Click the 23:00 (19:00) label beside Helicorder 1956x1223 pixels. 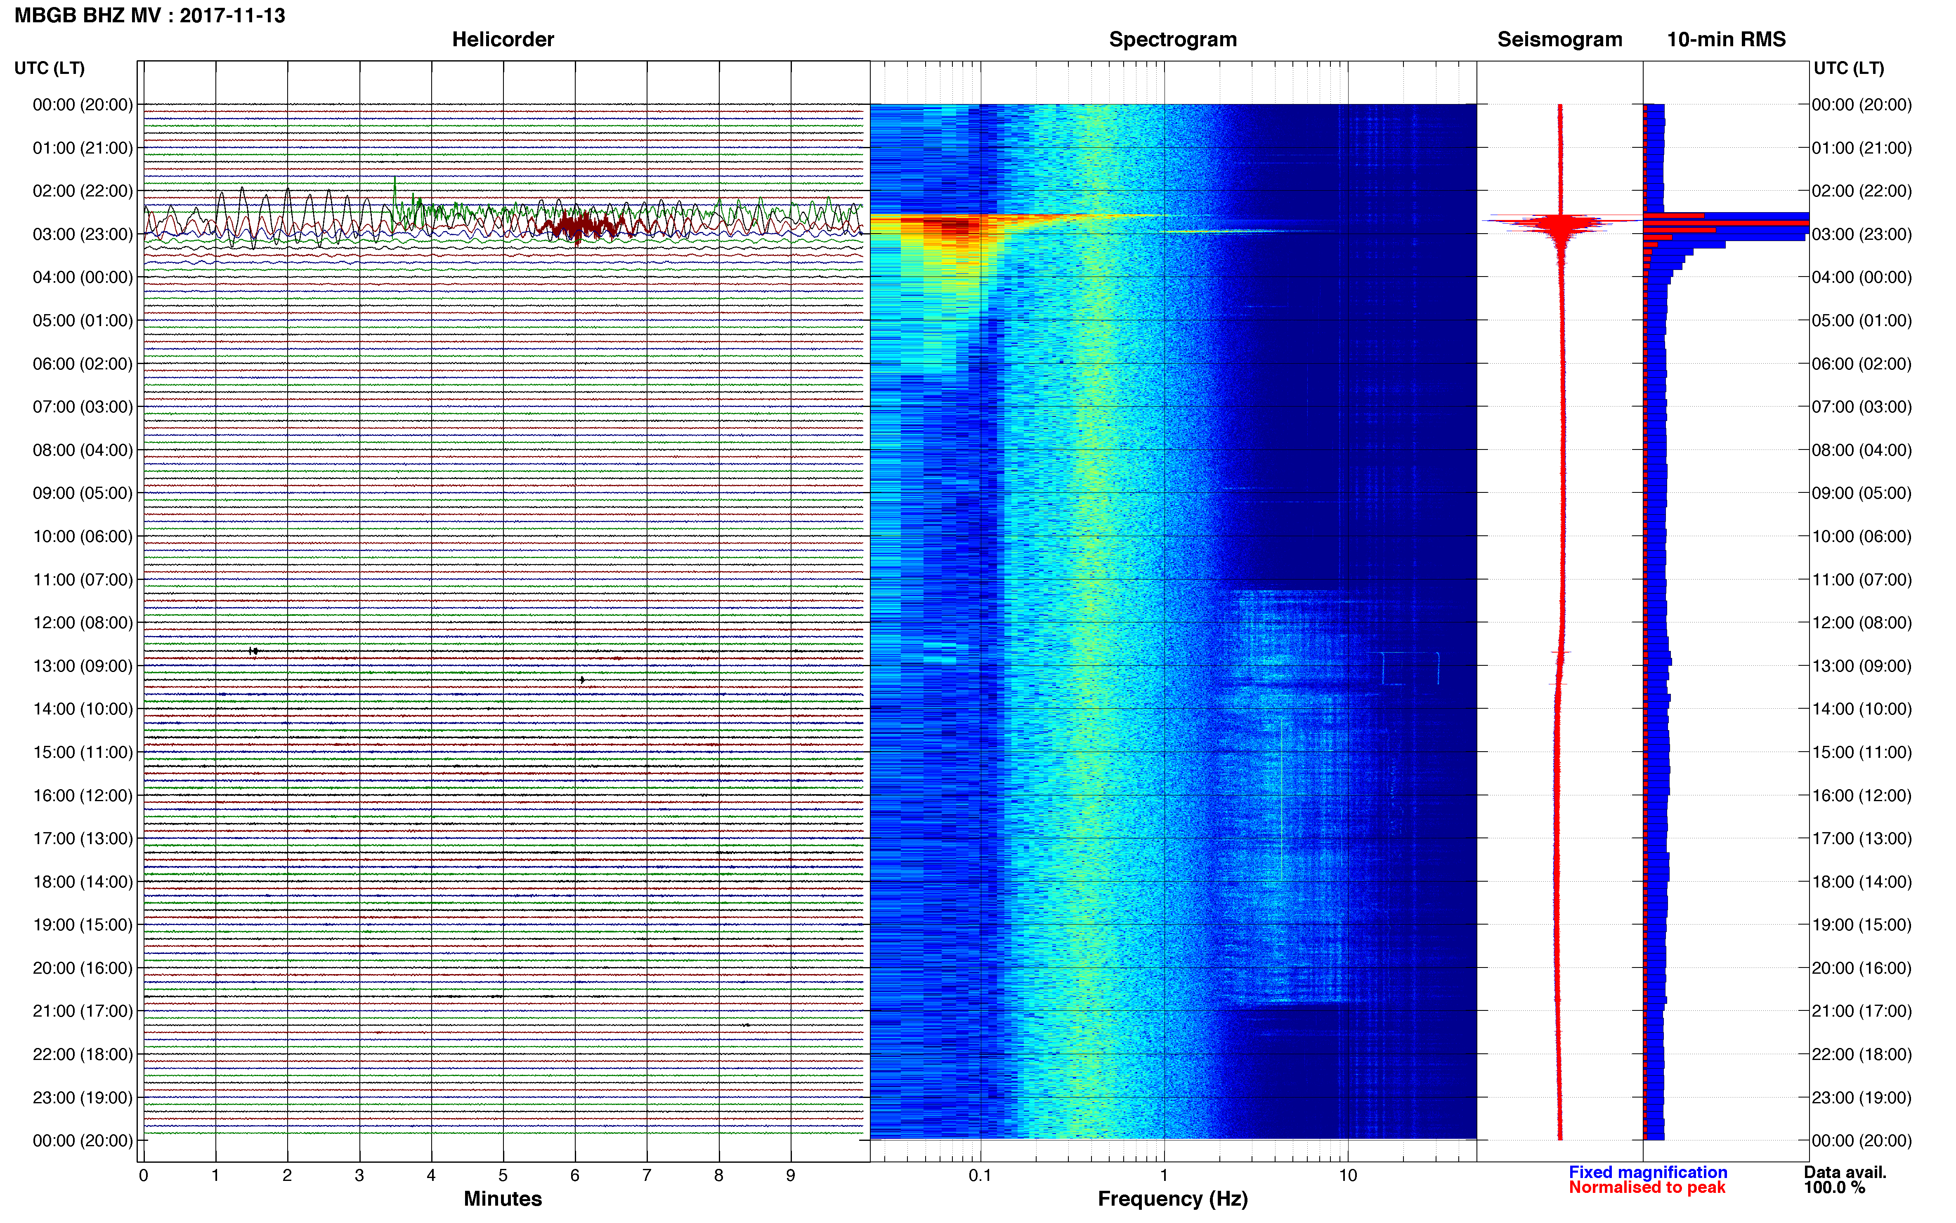[x=83, y=1098]
